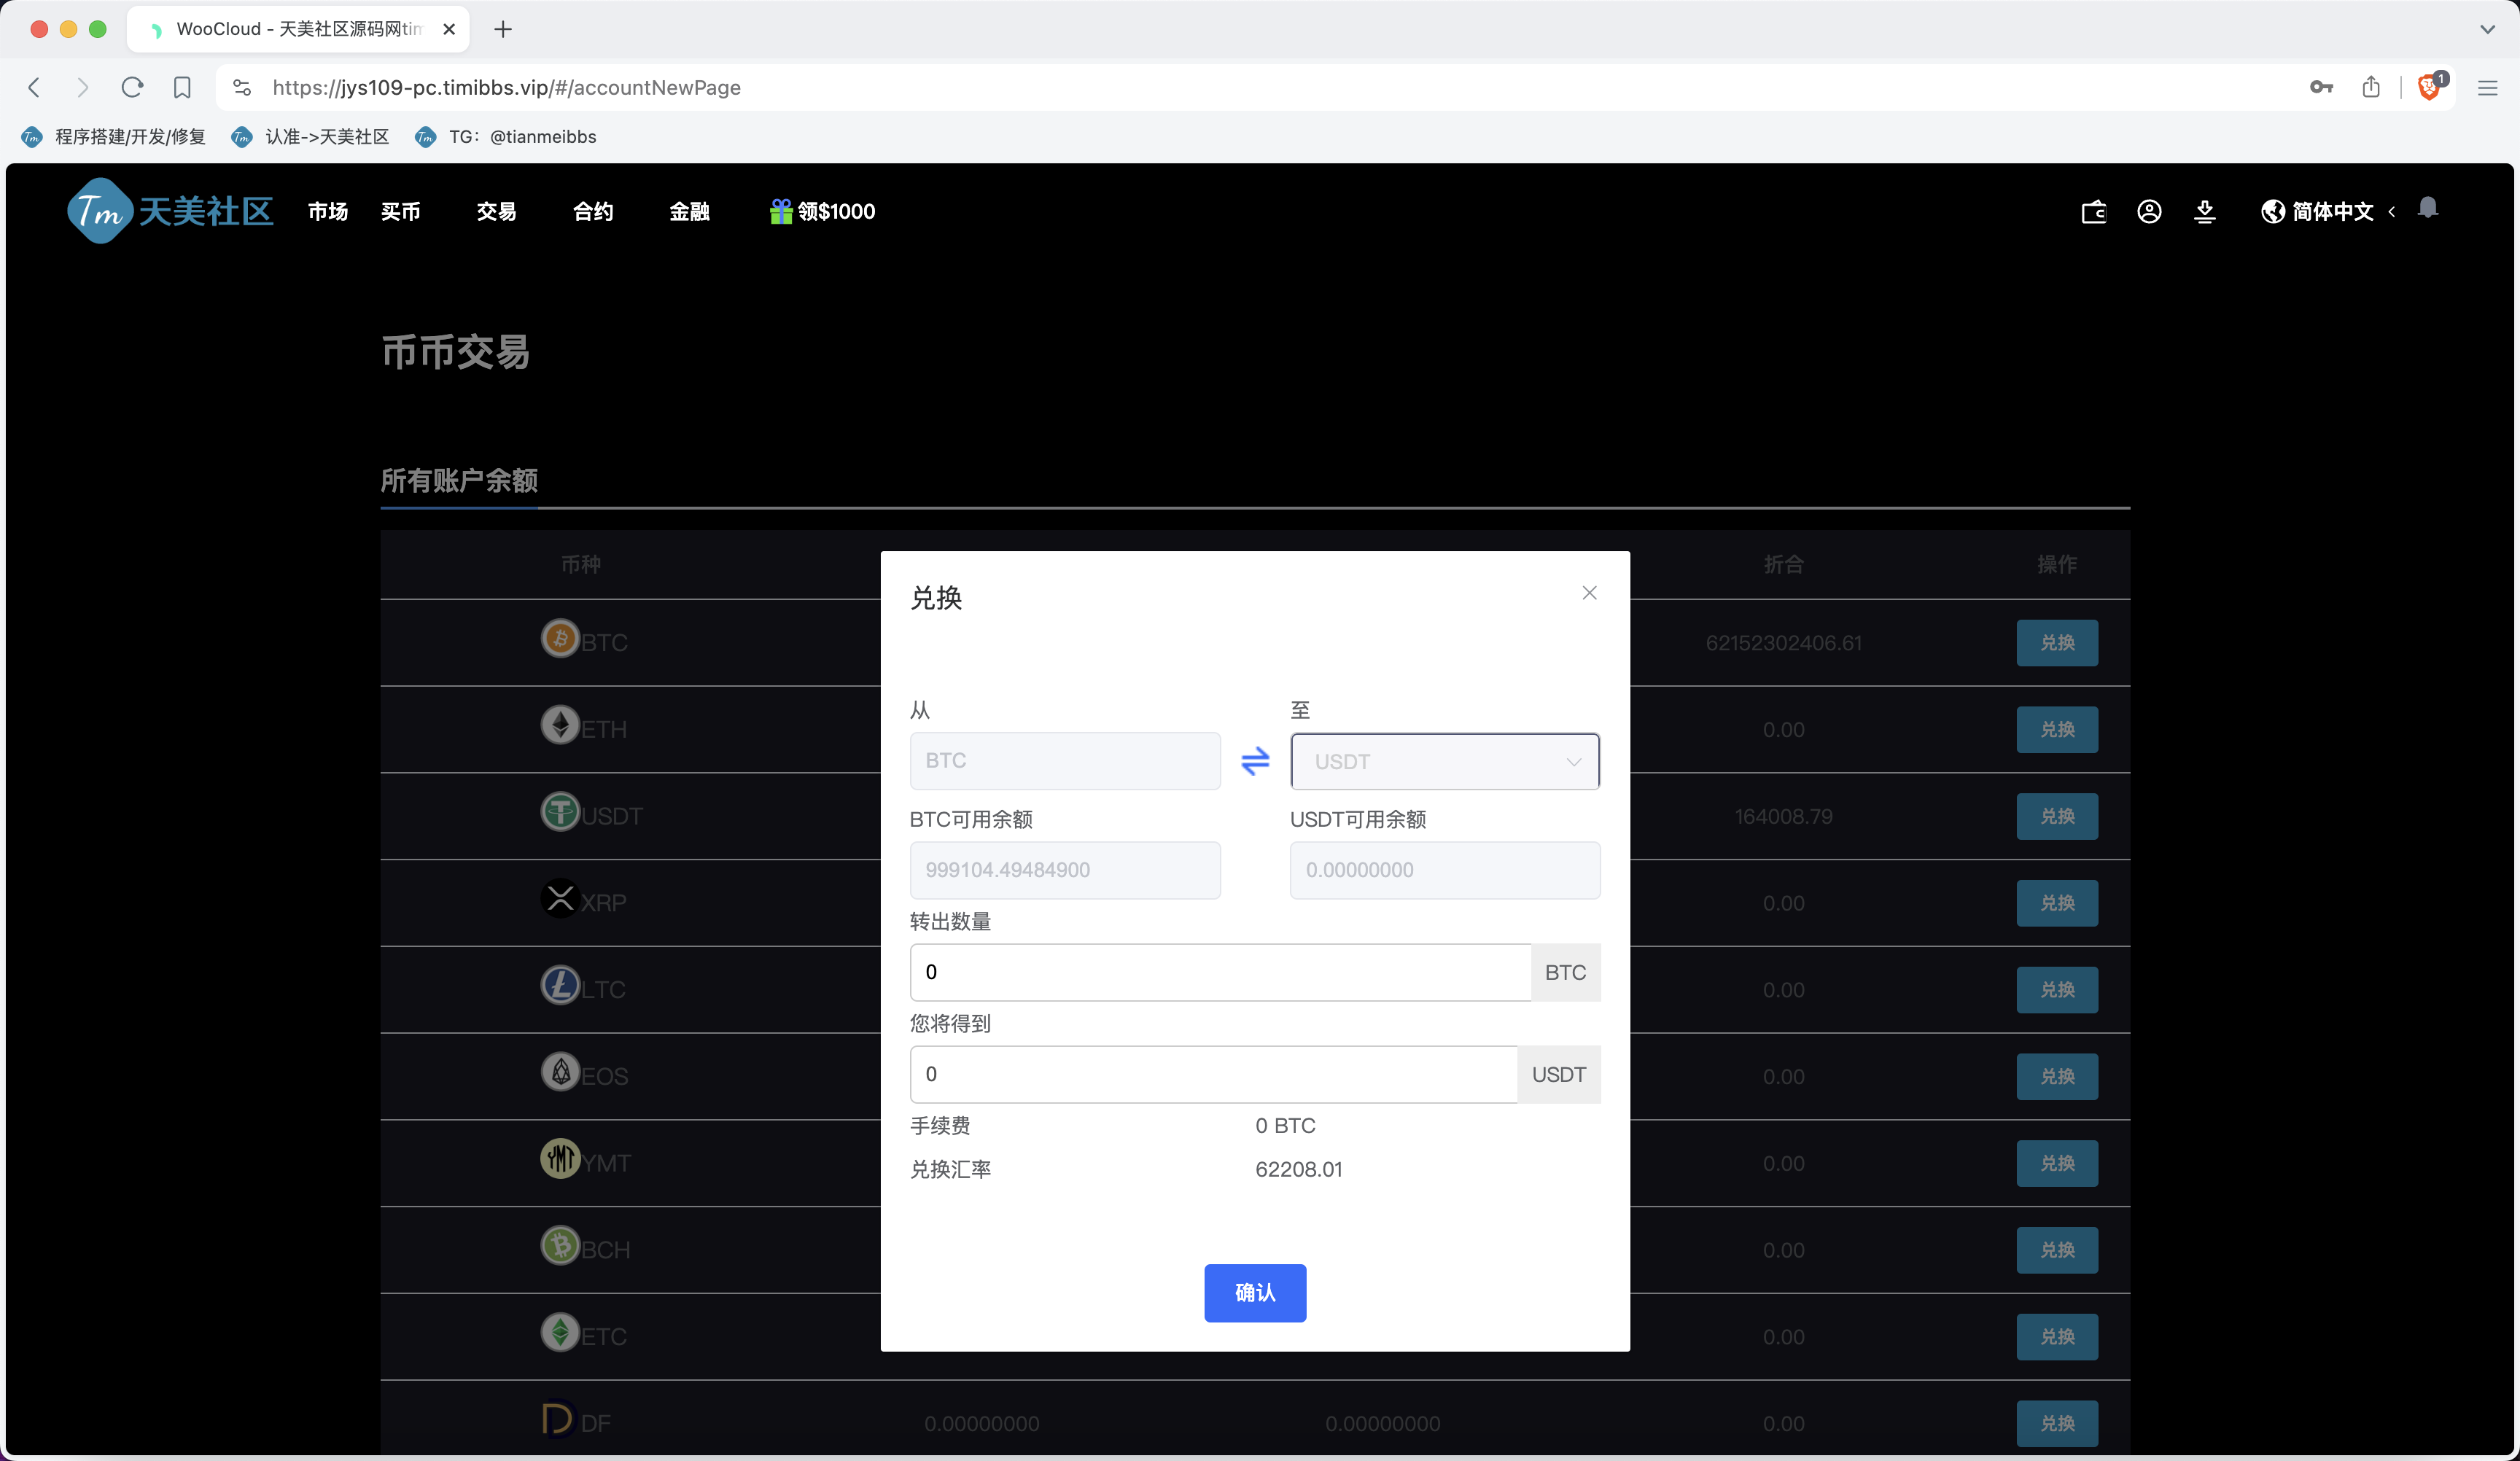The height and width of the screenshot is (1461, 2520).
Task: Expand the browser tab list chevron
Action: point(2486,29)
